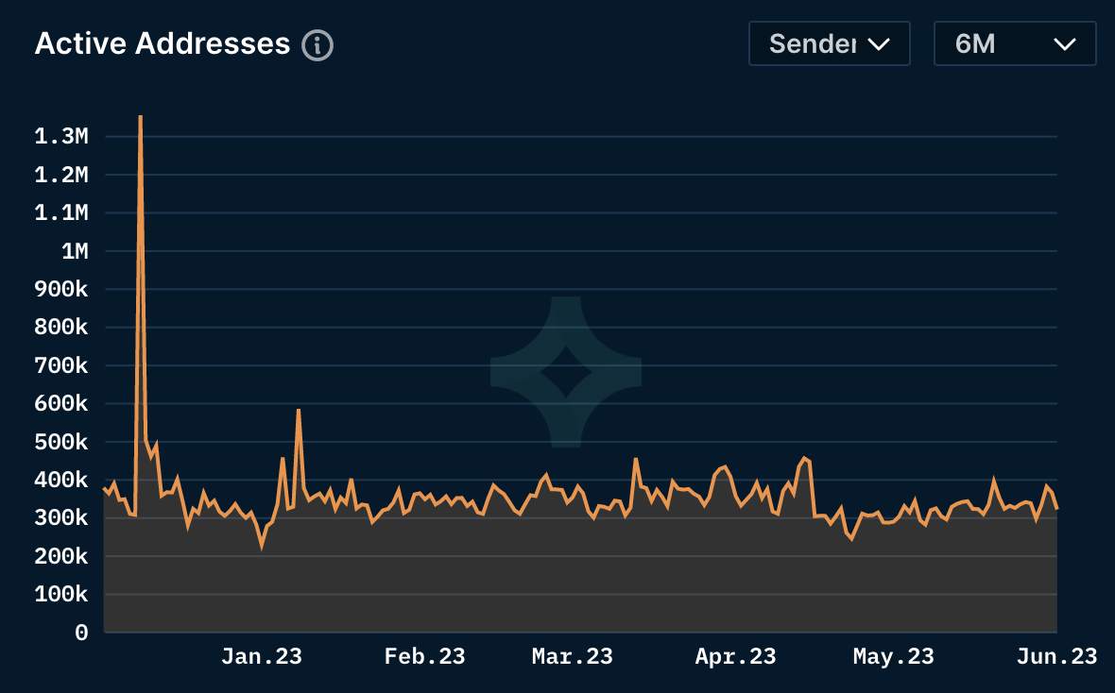1115x693 pixels.
Task: Click the 900k y-axis label
Action: click(61, 289)
